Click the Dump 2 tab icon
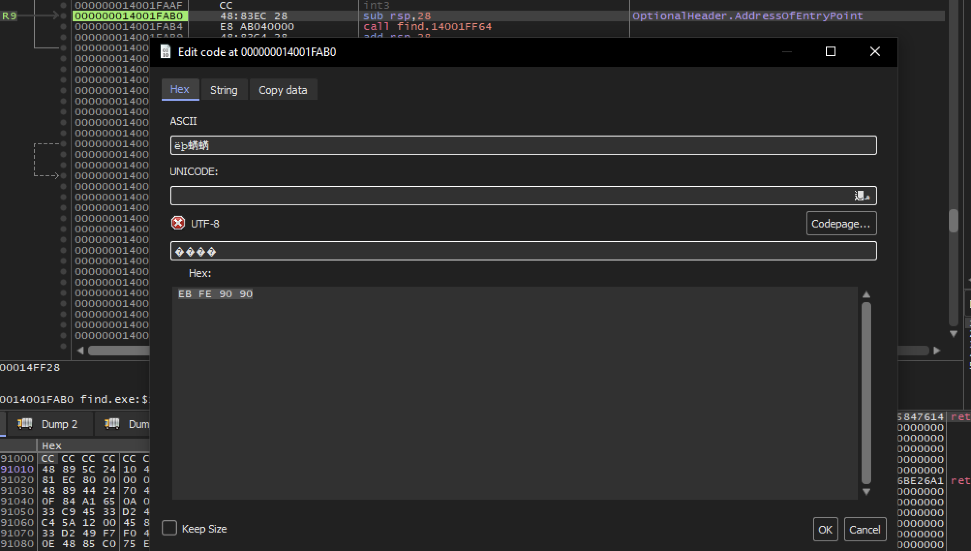 [25, 424]
